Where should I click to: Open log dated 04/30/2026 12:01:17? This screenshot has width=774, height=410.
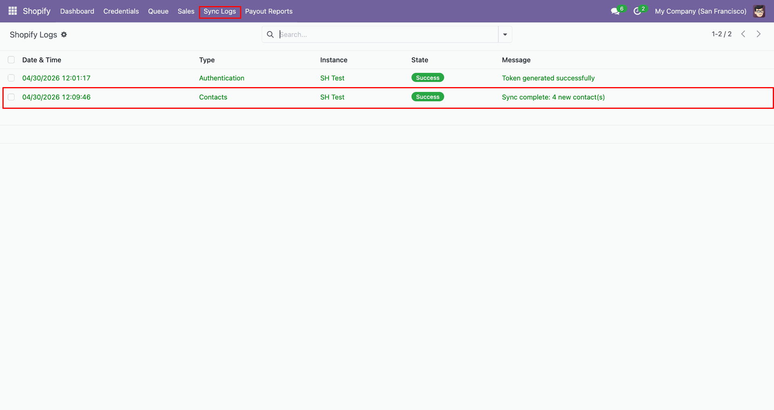(56, 78)
